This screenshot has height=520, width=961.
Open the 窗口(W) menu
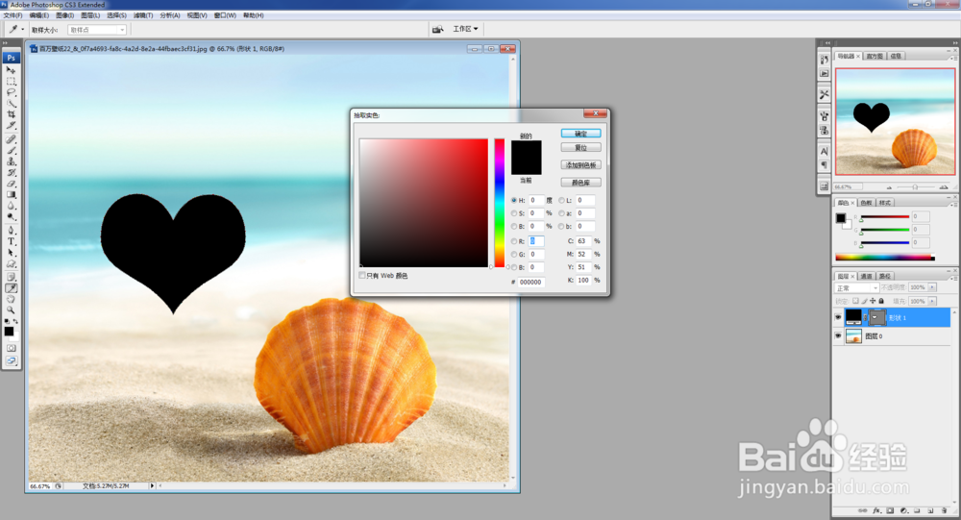click(224, 15)
